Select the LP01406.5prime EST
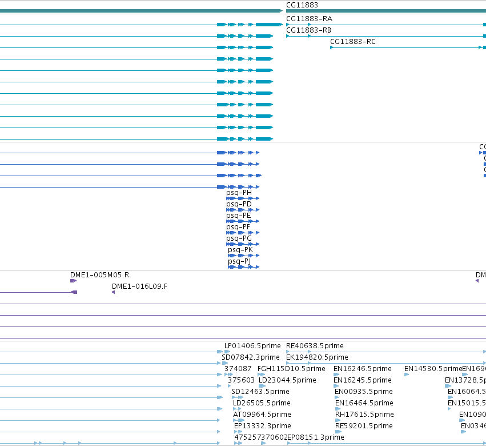This screenshot has height=446, width=486. tap(252, 346)
